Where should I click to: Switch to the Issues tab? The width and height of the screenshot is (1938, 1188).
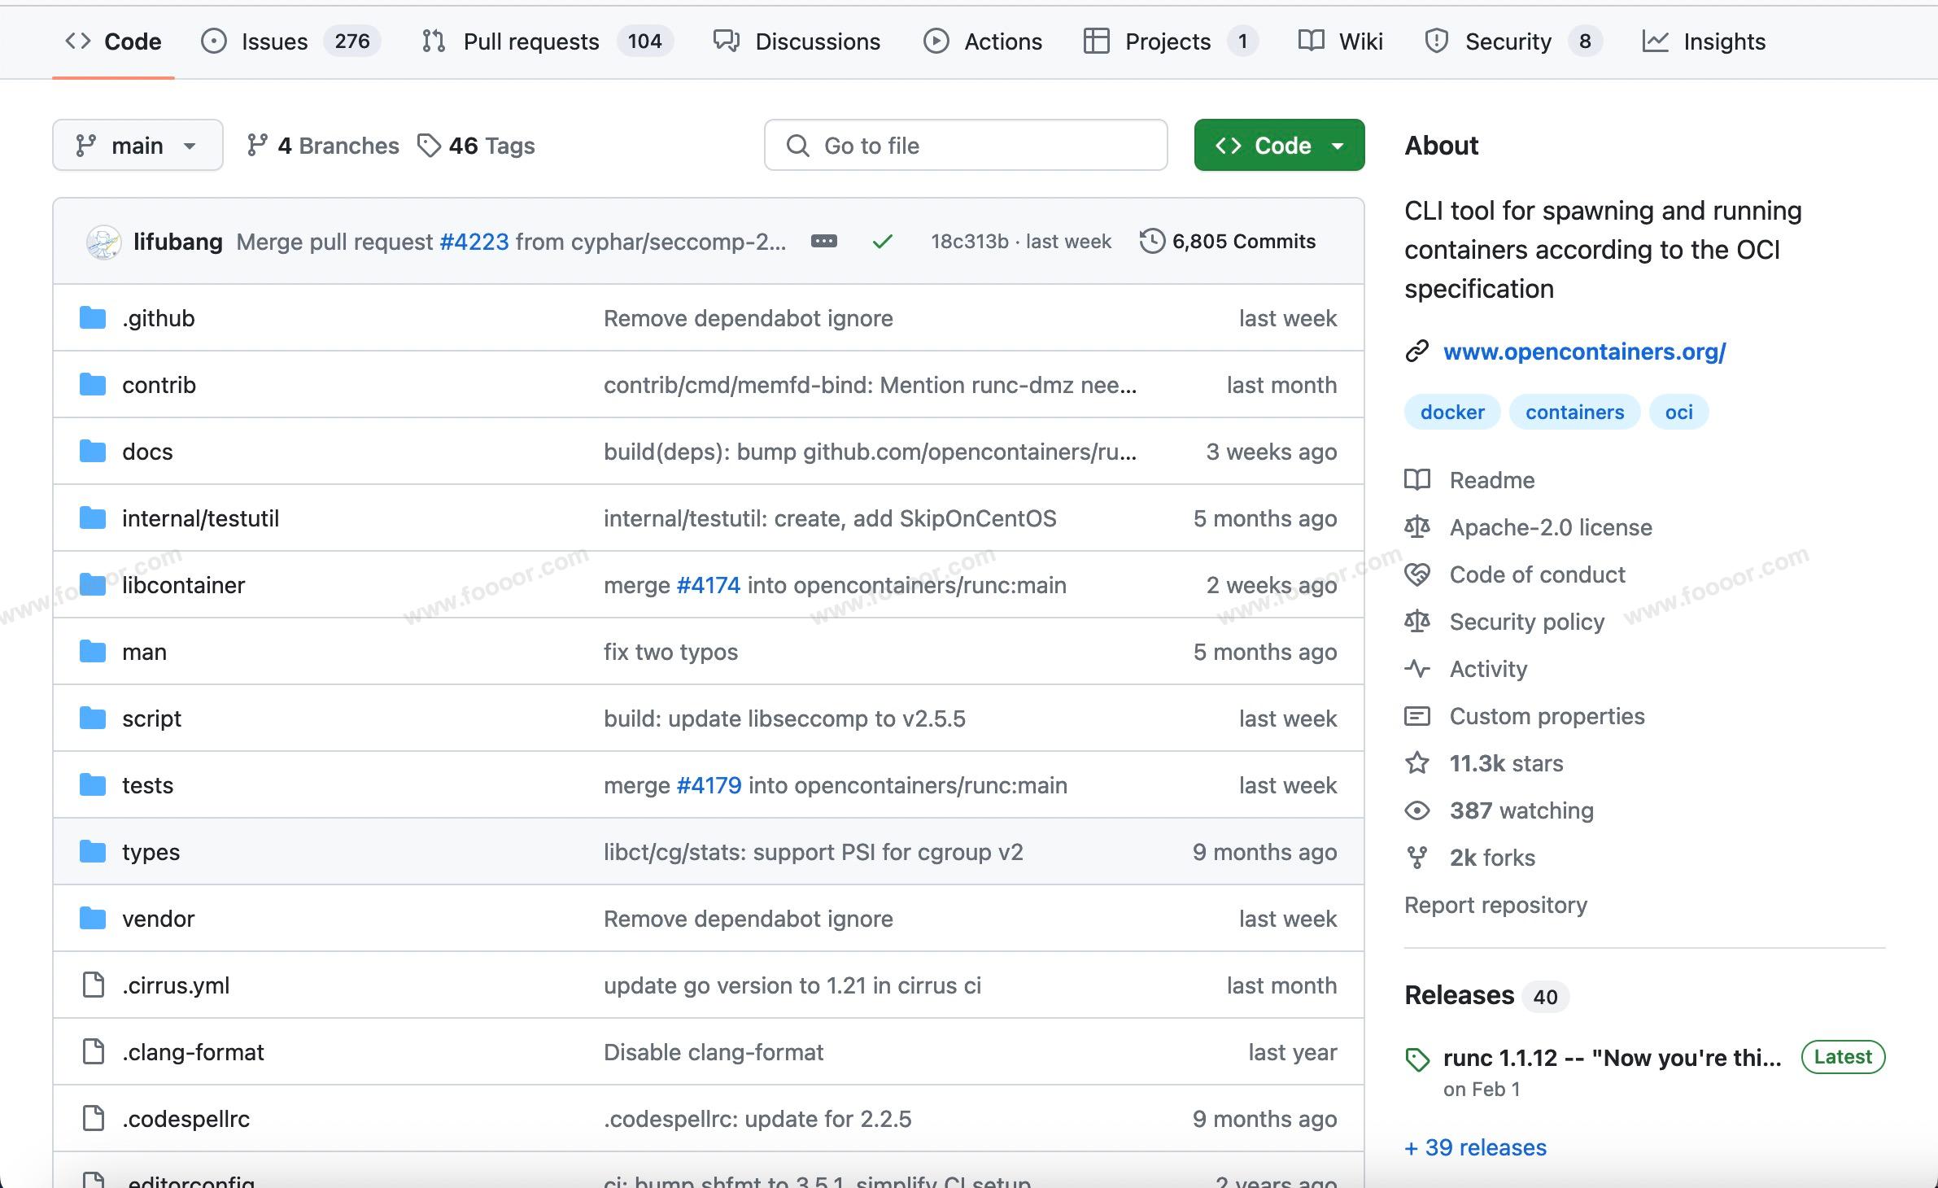point(274,41)
